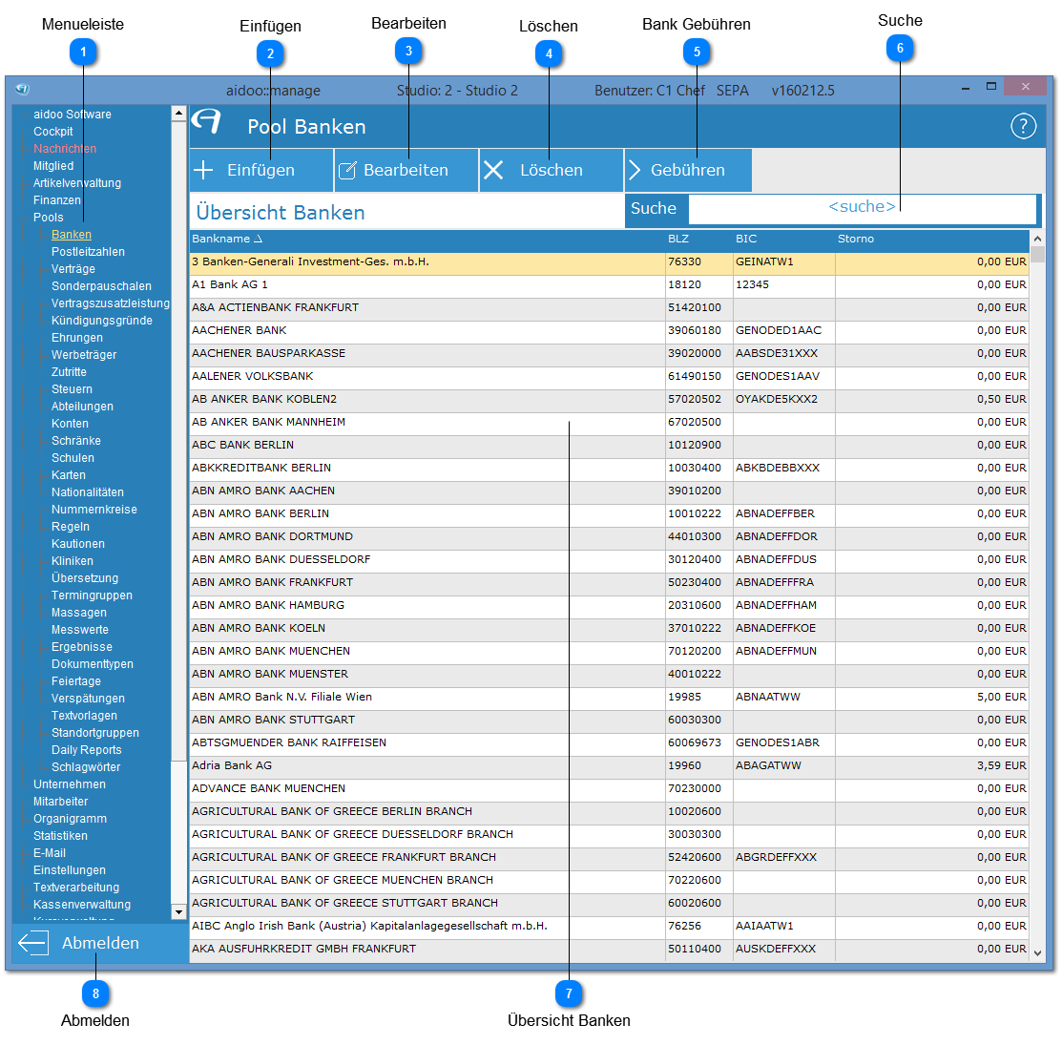Screen dimensions: 1062x1045
Task: Click the aidoo logo beside Pool Banken
Action: pos(206,122)
